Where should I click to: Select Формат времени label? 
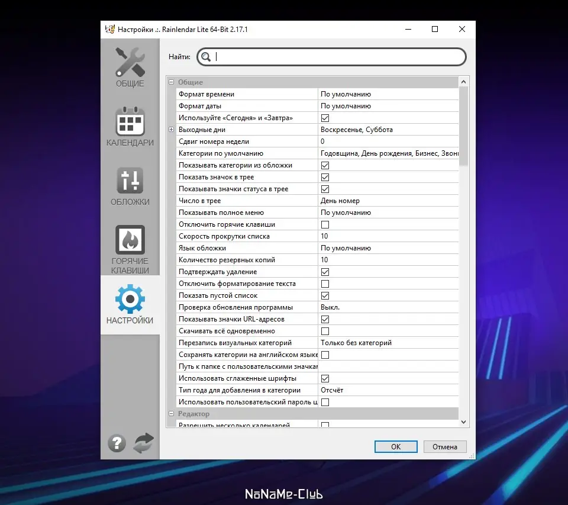(x=206, y=94)
